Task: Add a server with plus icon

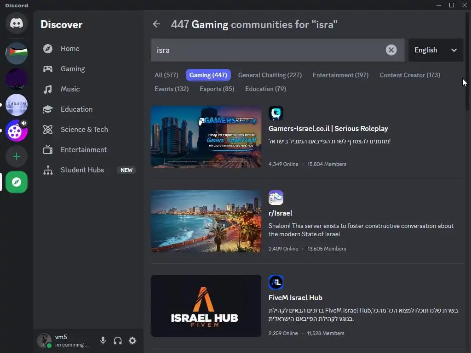Action: [x=17, y=156]
